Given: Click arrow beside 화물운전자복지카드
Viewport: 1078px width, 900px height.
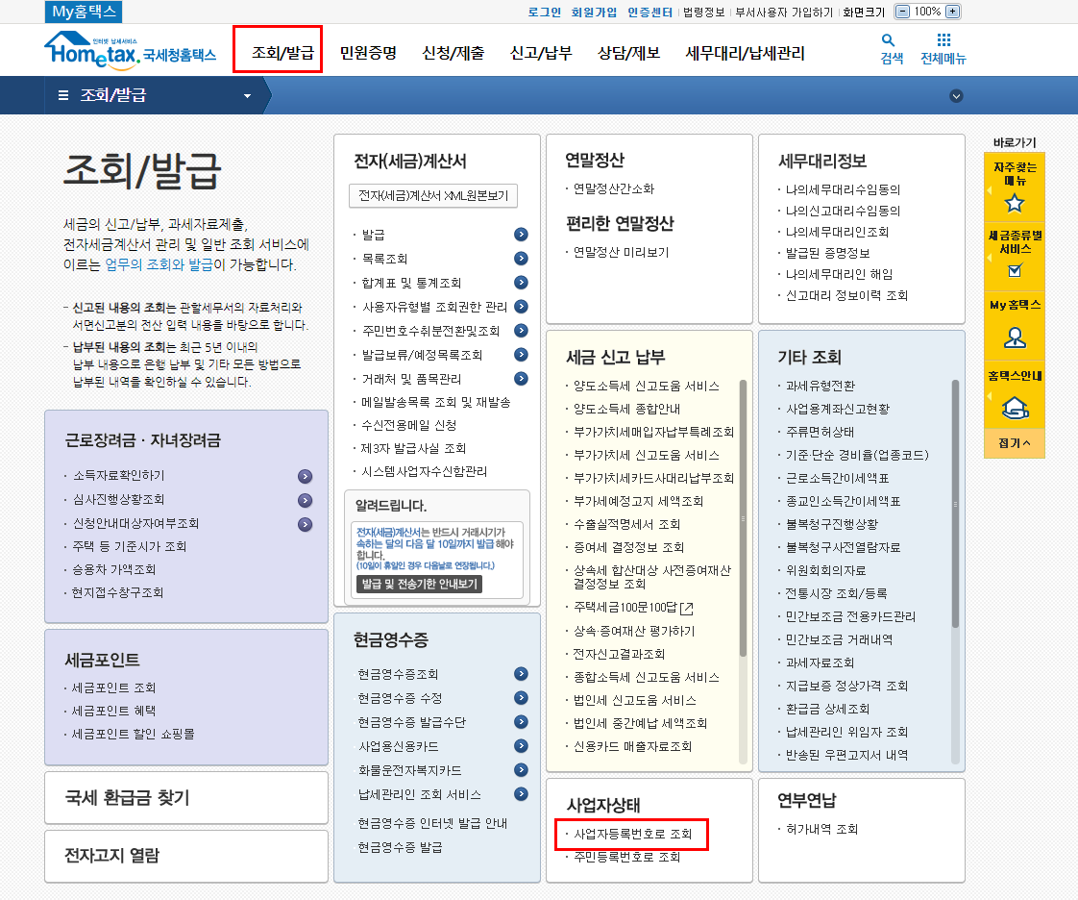Looking at the screenshot, I should point(521,770).
